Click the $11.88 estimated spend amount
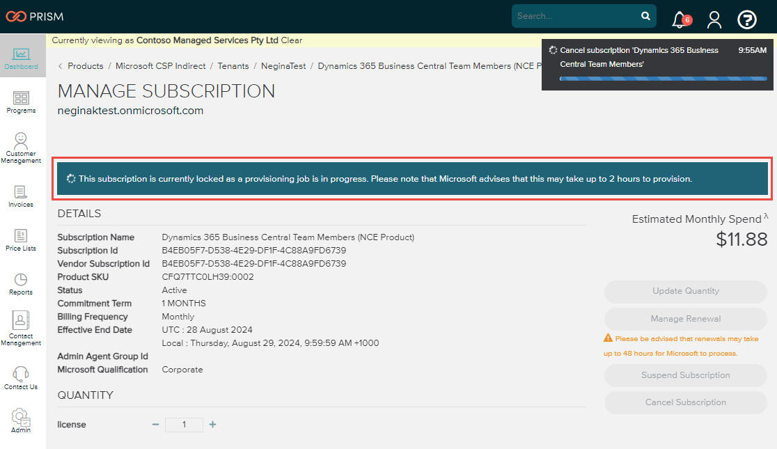This screenshot has height=449, width=777. point(741,240)
